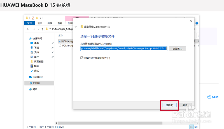Click the pin icon next to 桌面

pyautogui.click(x=53, y=43)
